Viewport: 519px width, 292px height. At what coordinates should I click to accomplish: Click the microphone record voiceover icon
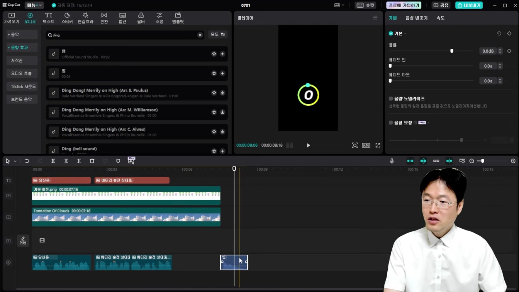[x=392, y=161]
